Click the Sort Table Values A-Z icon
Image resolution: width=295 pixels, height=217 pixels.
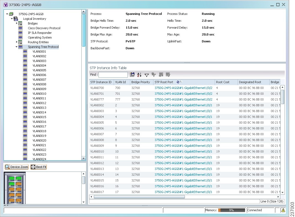point(139,75)
